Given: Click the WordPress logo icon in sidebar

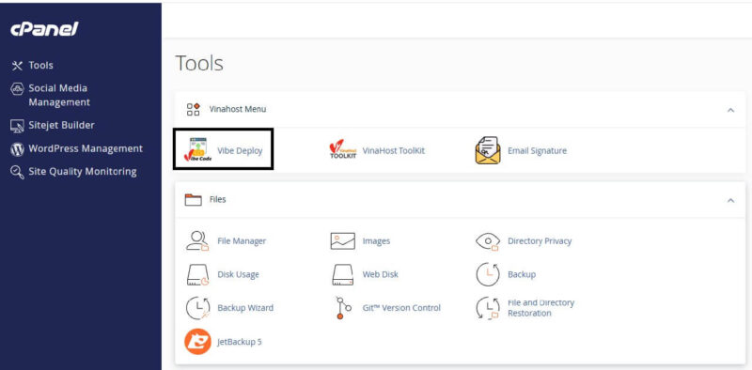Looking at the screenshot, I should click(x=17, y=149).
